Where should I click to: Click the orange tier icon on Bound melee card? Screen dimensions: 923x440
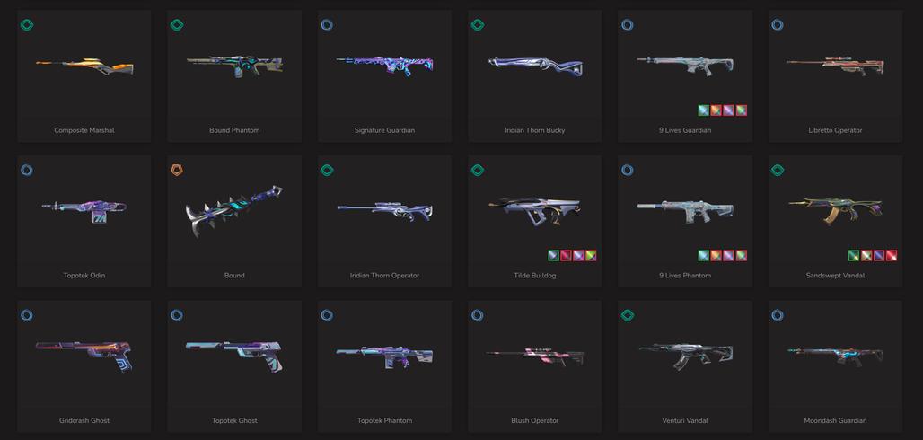click(x=177, y=171)
